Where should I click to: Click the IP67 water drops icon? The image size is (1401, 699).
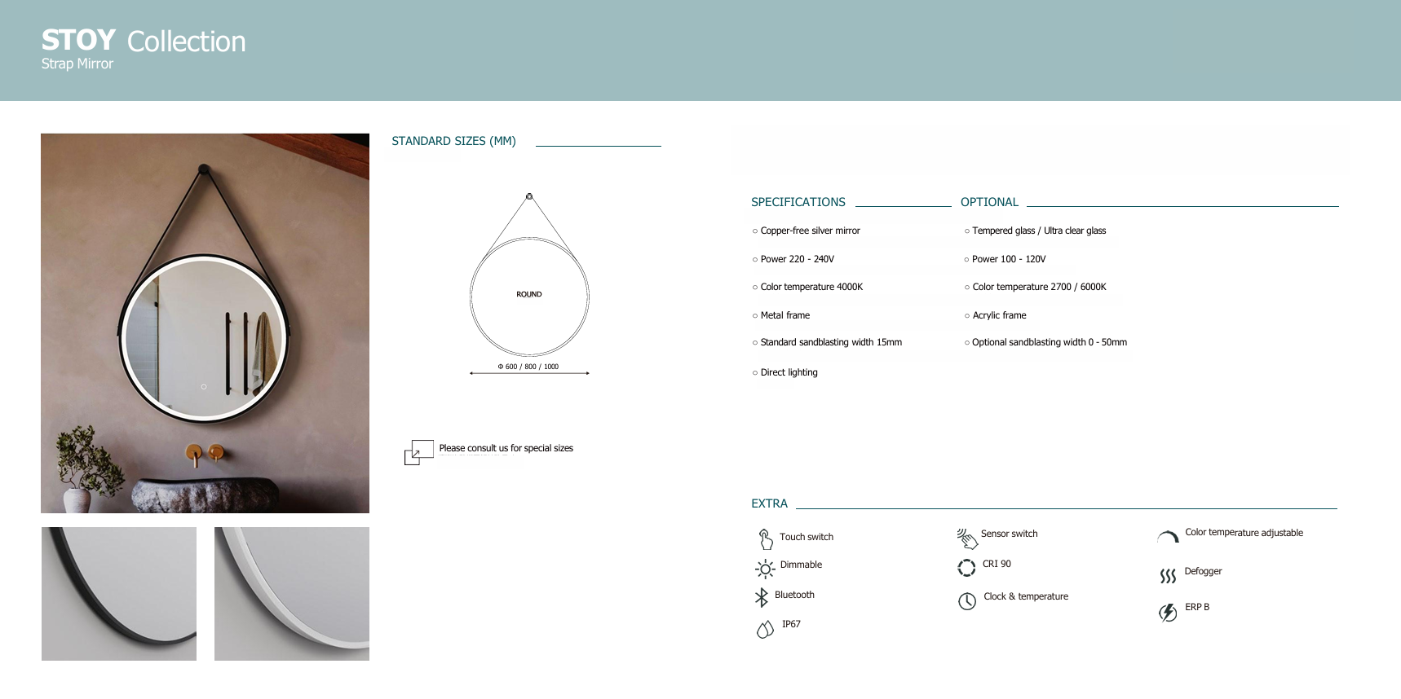(765, 629)
